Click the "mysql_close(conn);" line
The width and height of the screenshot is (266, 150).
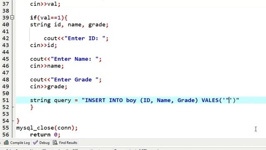tap(47, 128)
